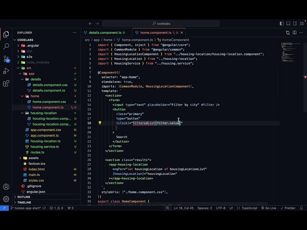The height and width of the screenshot is (230, 307).
Task: Open favicon.ico file
Action: 47,164
